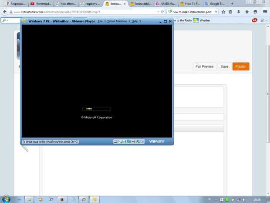
Task: Click the taskbar clock
Action: [257, 200]
